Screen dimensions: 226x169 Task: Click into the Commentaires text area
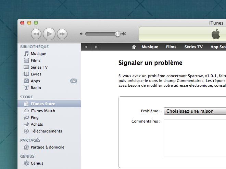195,138
